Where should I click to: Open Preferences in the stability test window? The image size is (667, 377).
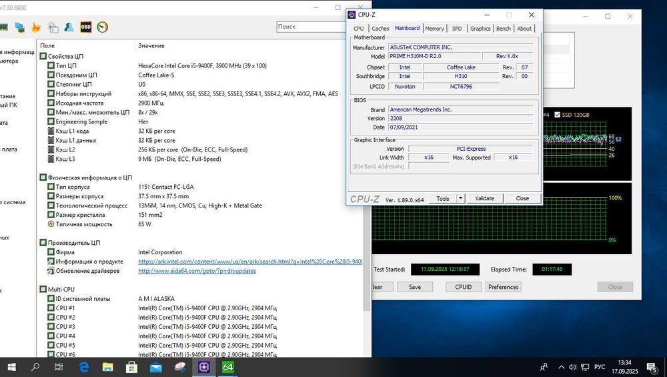(503, 287)
